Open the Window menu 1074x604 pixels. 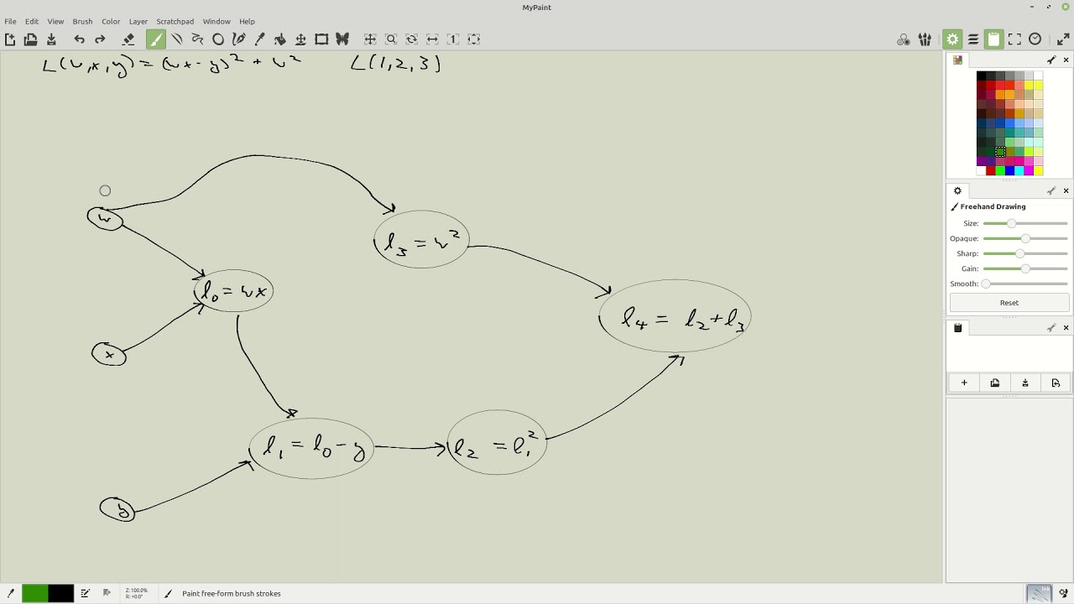click(x=216, y=21)
